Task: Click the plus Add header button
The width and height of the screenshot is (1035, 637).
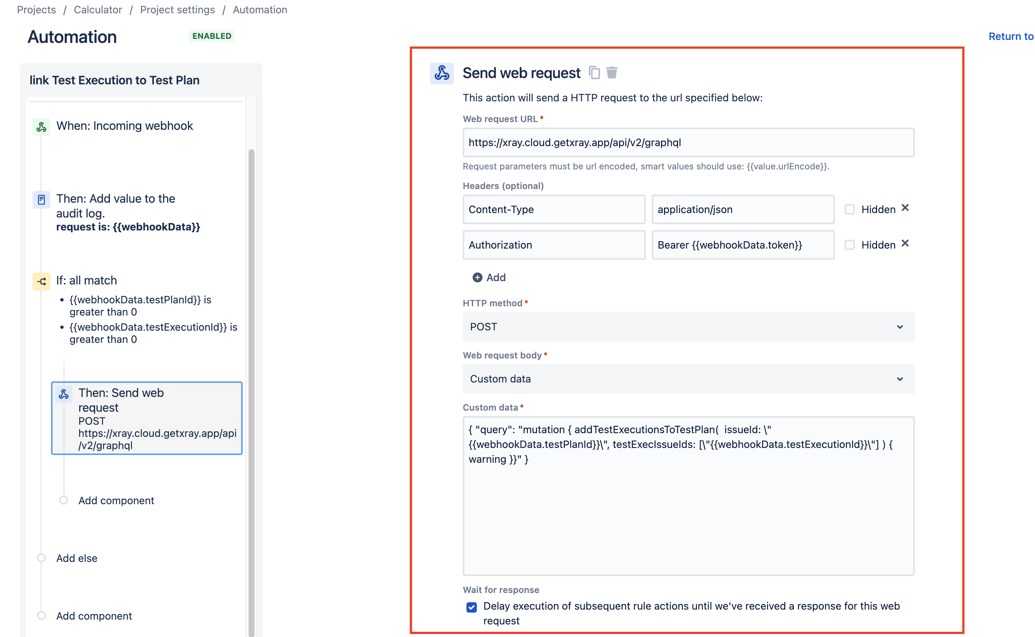Action: pyautogui.click(x=489, y=277)
